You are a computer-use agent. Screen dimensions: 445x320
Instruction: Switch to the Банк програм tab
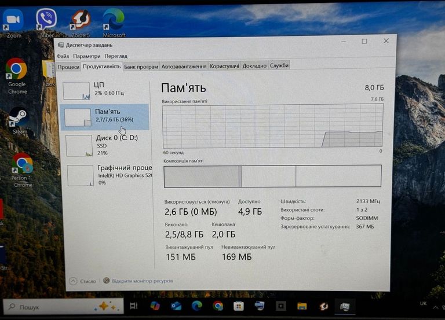[141, 67]
